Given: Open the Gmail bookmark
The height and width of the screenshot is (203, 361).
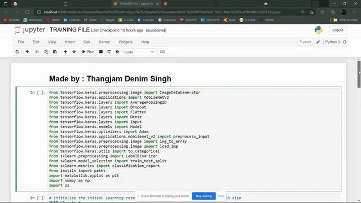Looking at the screenshot, I should click(x=90, y=20).
